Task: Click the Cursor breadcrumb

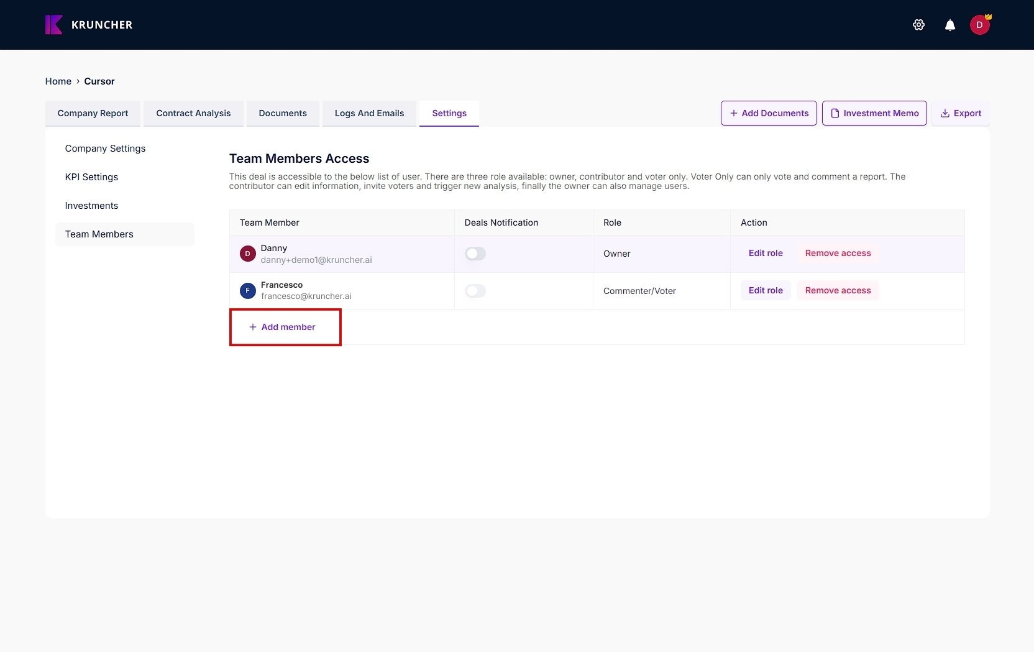Action: pyautogui.click(x=99, y=81)
